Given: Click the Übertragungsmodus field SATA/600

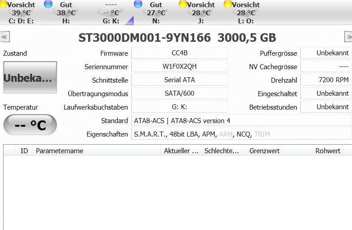Looking at the screenshot, I should pyautogui.click(x=179, y=93).
